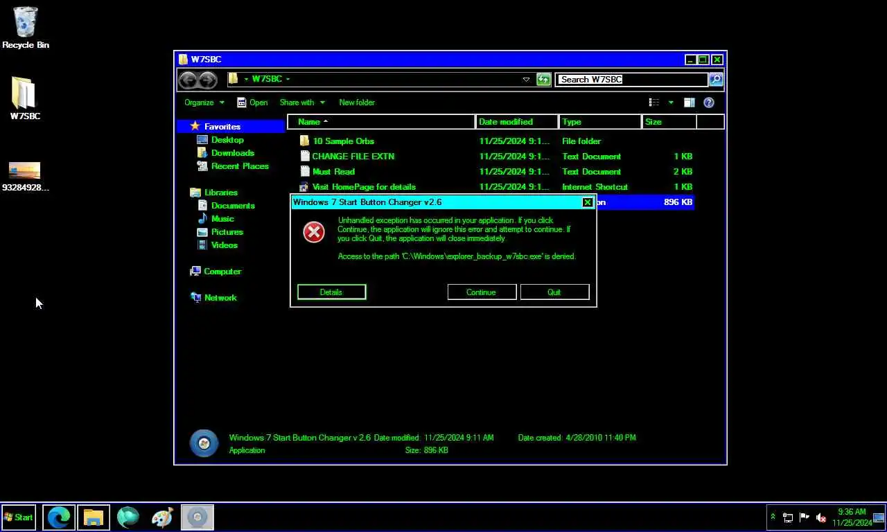Screen dimensions: 887x532
Task: Click the refresh icon beside the address bar
Action: pyautogui.click(x=543, y=80)
